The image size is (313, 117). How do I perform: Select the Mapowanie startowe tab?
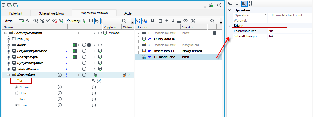[94, 13]
